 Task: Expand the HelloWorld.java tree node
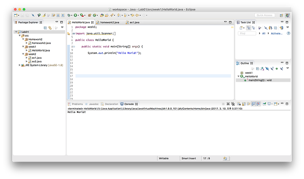point(27,50)
